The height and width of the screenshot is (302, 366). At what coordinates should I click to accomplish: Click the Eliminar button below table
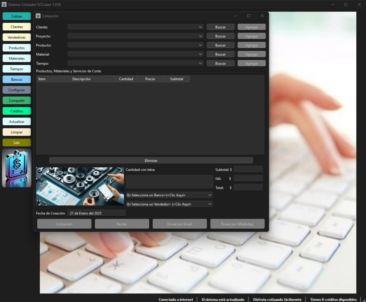point(151,160)
